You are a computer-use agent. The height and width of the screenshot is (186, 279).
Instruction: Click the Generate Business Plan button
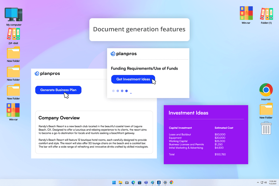point(58,90)
